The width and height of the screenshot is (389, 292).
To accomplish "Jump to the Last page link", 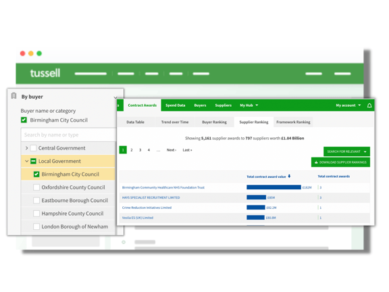I will 187,150.
